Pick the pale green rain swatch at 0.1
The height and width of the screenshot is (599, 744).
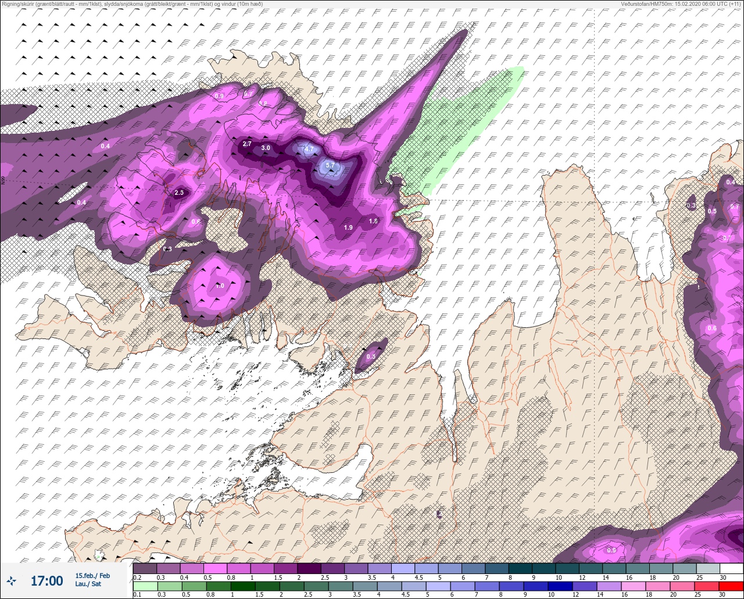(145, 586)
